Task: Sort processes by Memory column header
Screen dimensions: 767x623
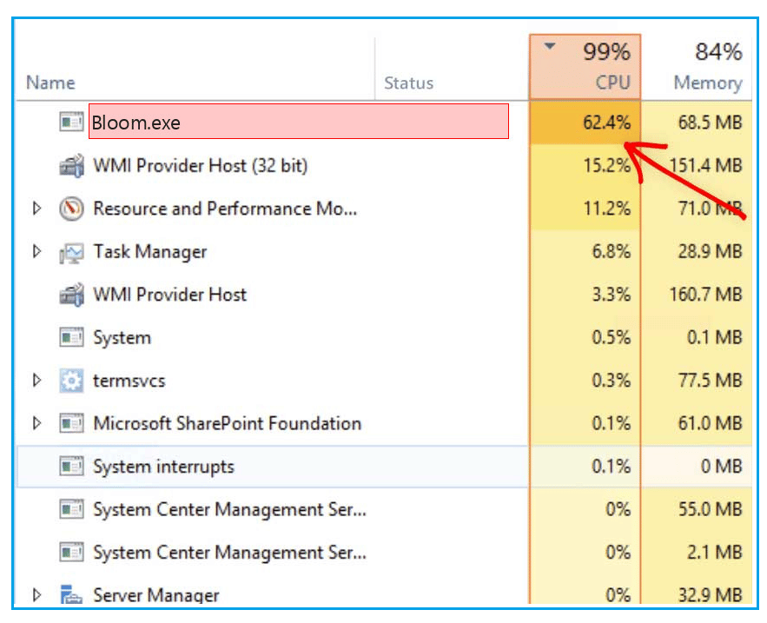Action: pyautogui.click(x=697, y=67)
